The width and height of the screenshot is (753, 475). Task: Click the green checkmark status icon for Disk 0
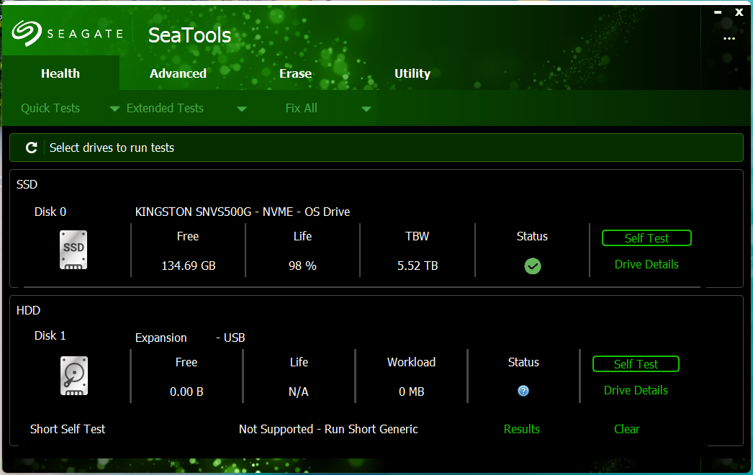(533, 266)
